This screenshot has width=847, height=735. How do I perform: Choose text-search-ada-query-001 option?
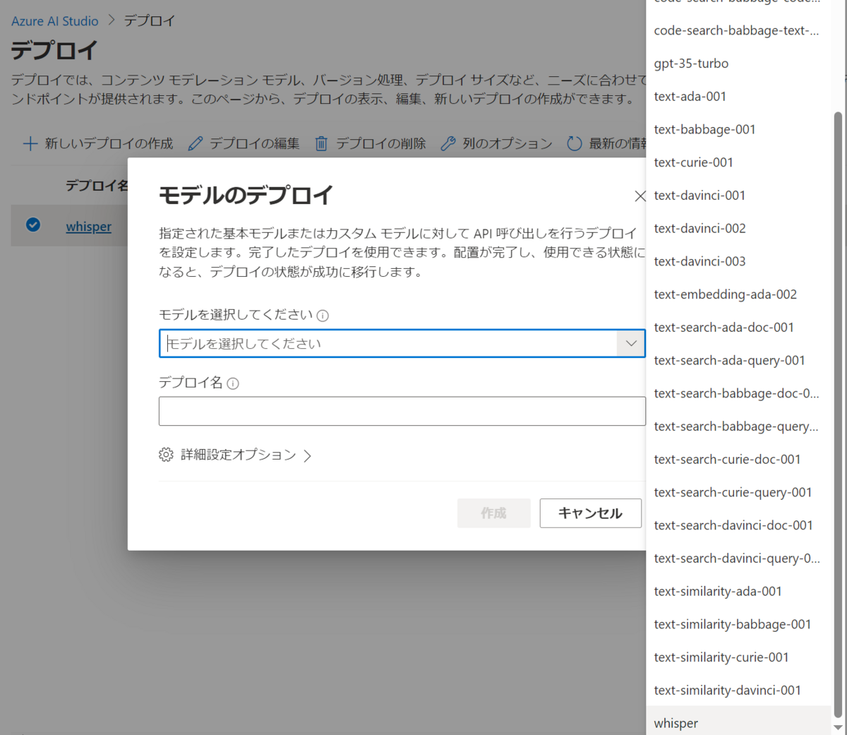pos(738,360)
